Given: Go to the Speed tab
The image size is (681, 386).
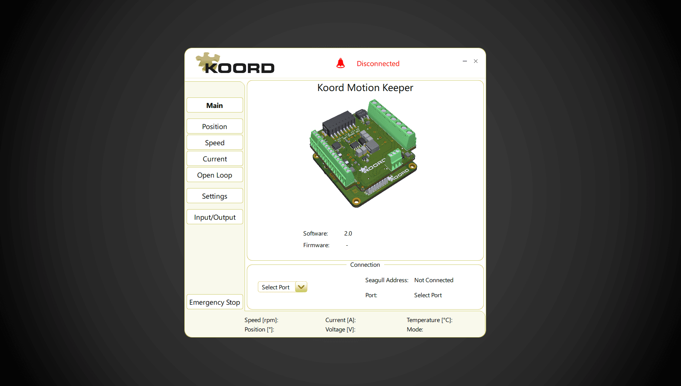Looking at the screenshot, I should (215, 143).
